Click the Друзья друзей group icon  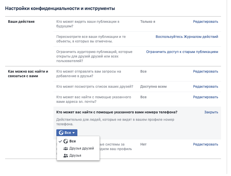66,148
